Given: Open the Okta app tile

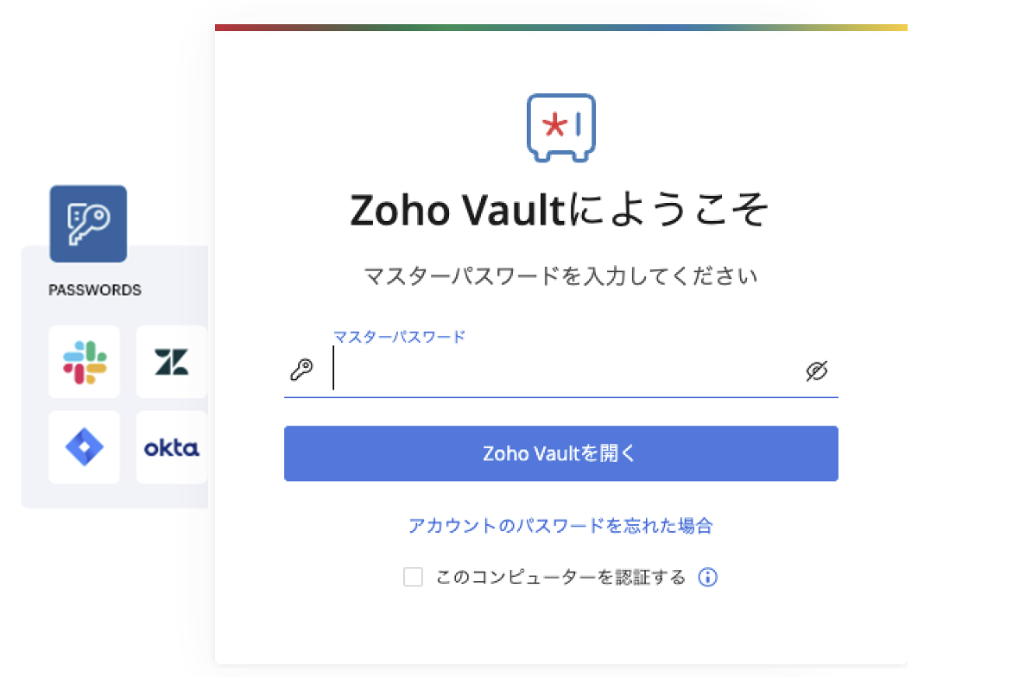Looking at the screenshot, I should tap(171, 447).
